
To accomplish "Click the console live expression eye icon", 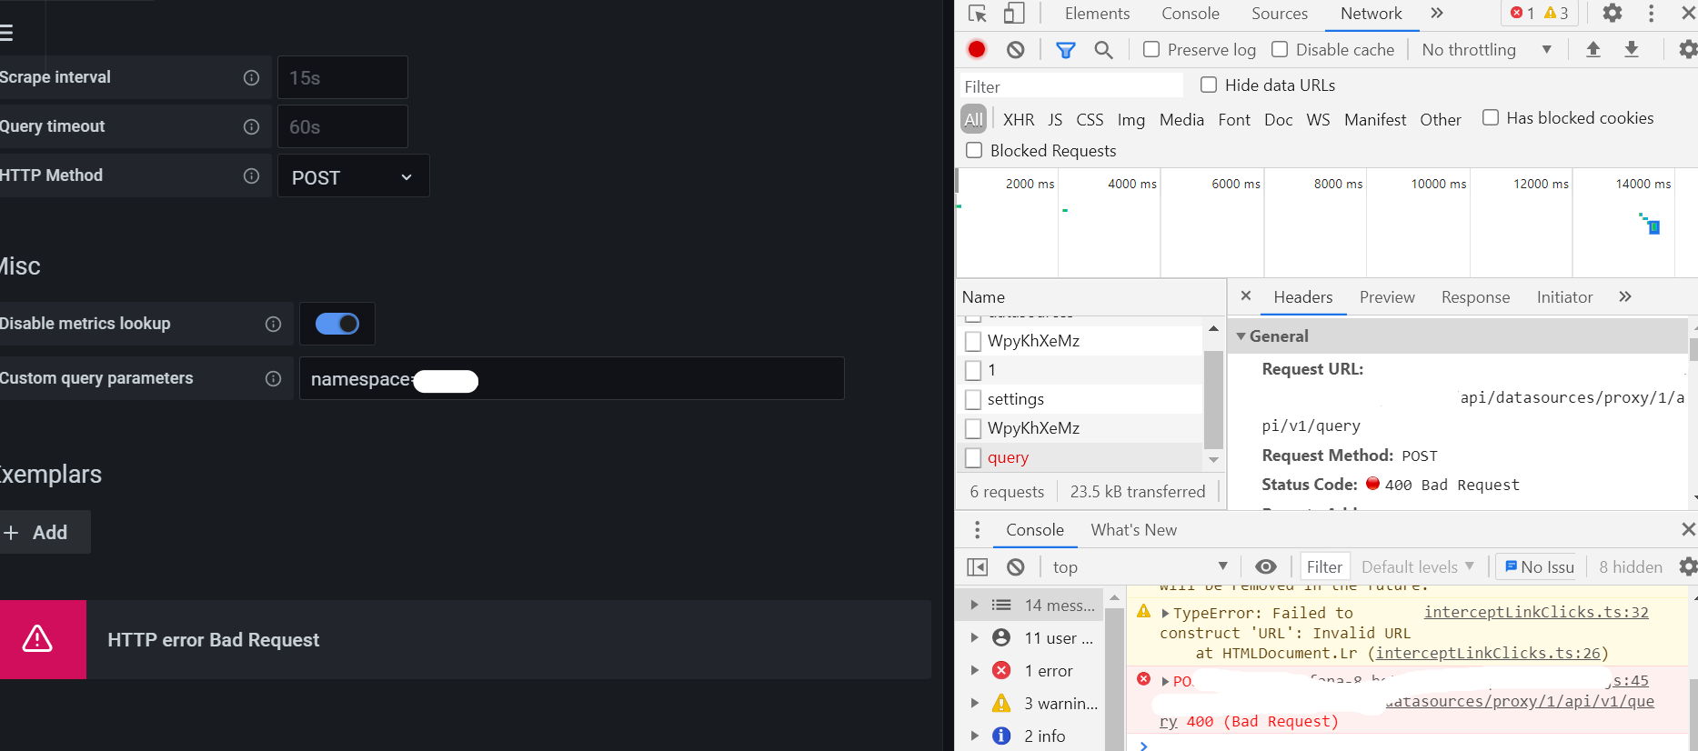I will click(x=1266, y=567).
